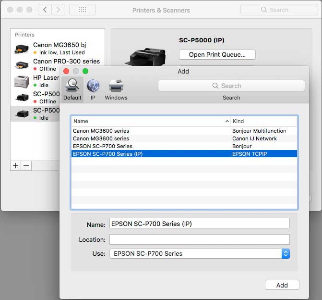Click the Canon PRO-300 printer icon

(x=22, y=65)
